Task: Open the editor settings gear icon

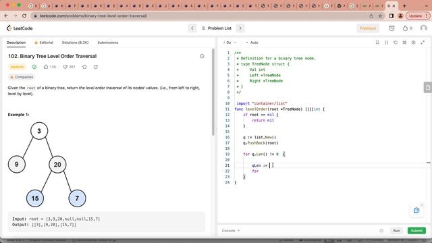Action: click(414, 43)
